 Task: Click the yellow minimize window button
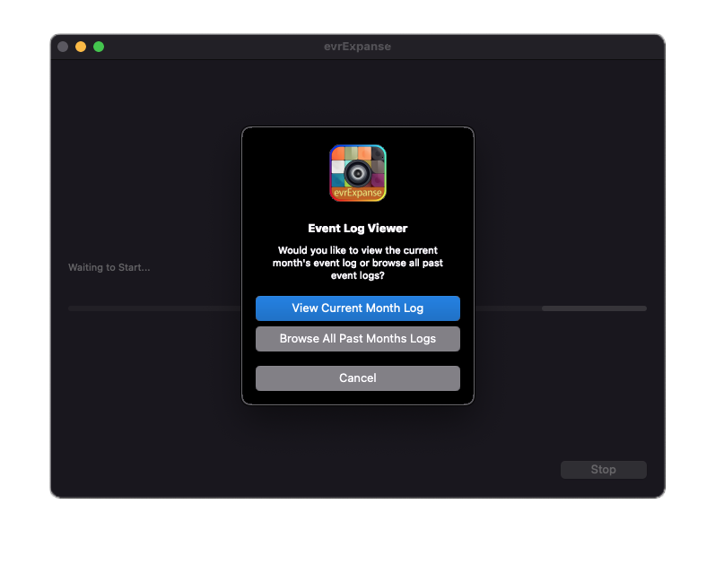[x=81, y=47]
